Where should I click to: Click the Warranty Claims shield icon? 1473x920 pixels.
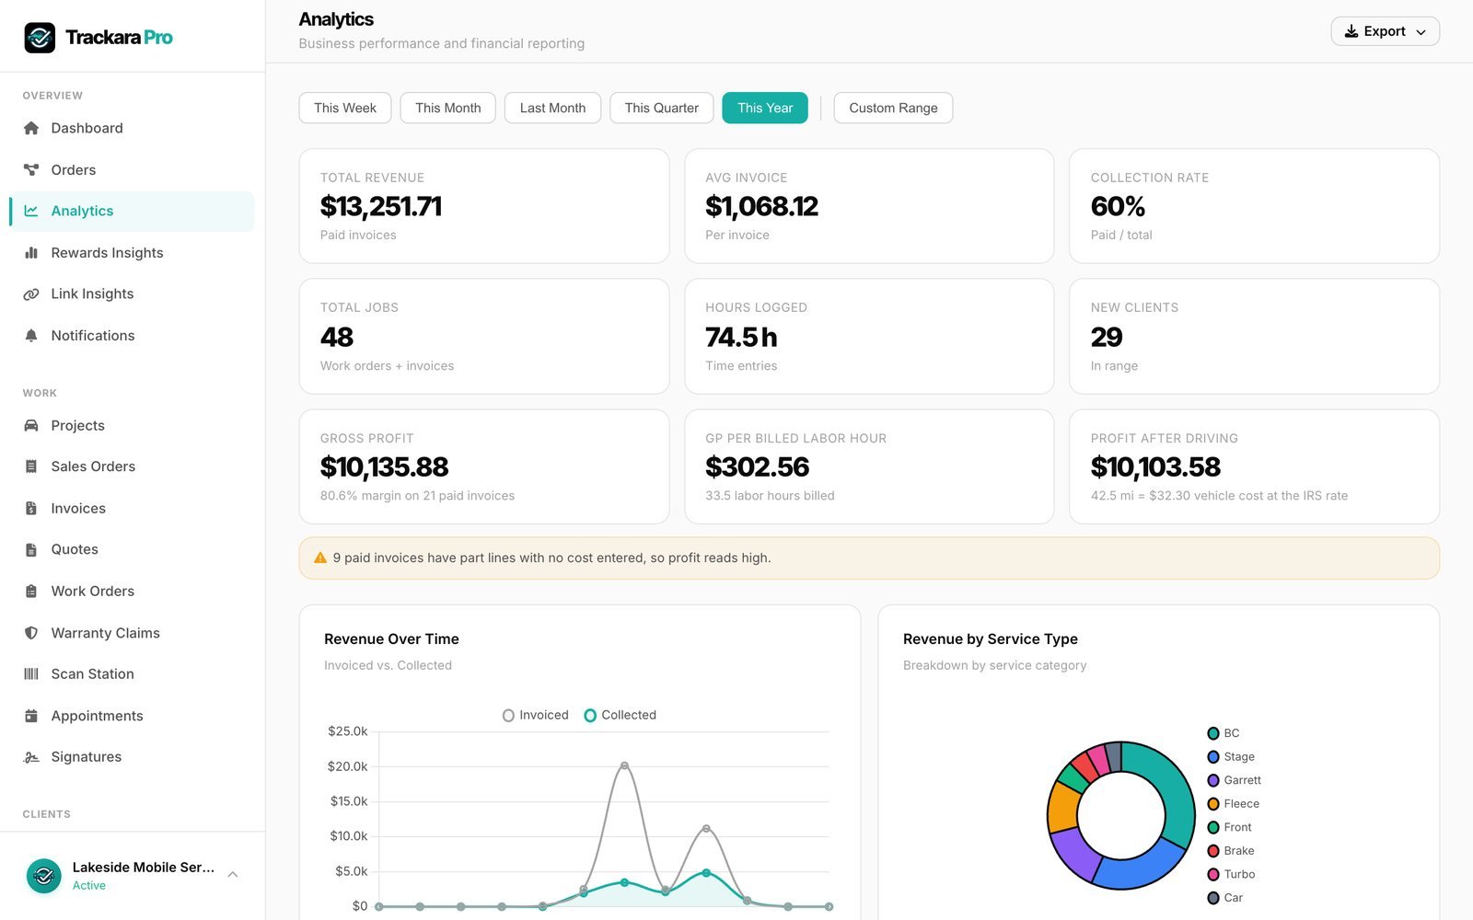point(31,633)
